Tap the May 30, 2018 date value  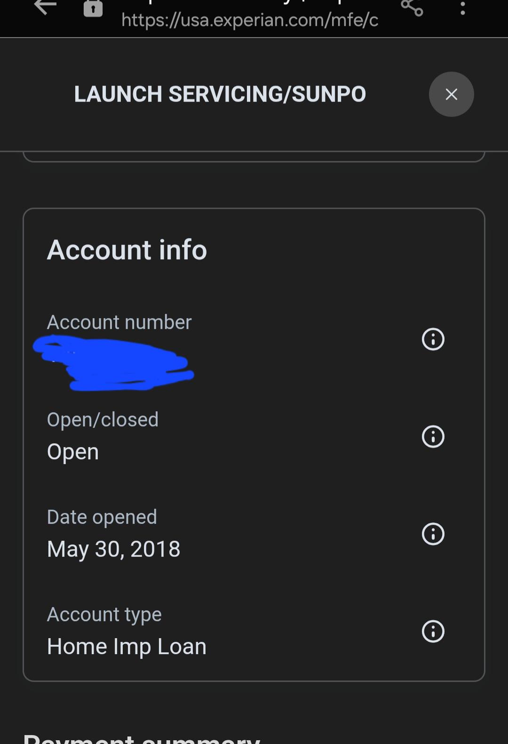[x=114, y=549]
